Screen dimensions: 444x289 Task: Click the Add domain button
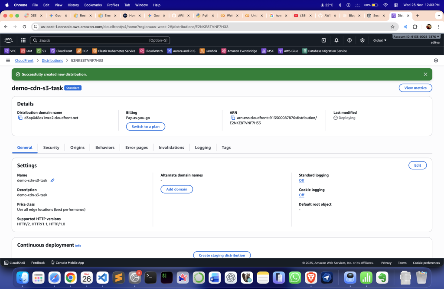click(176, 189)
